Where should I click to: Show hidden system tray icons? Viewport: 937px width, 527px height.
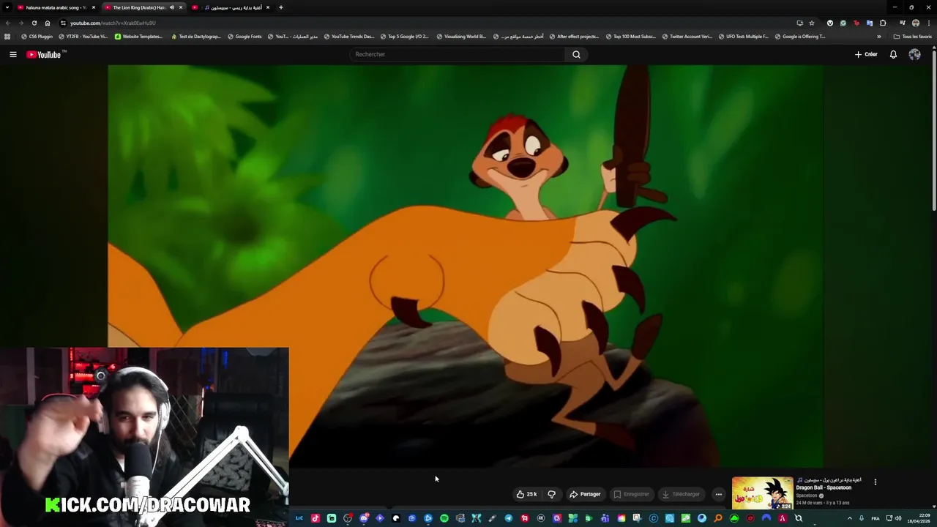(x=849, y=518)
